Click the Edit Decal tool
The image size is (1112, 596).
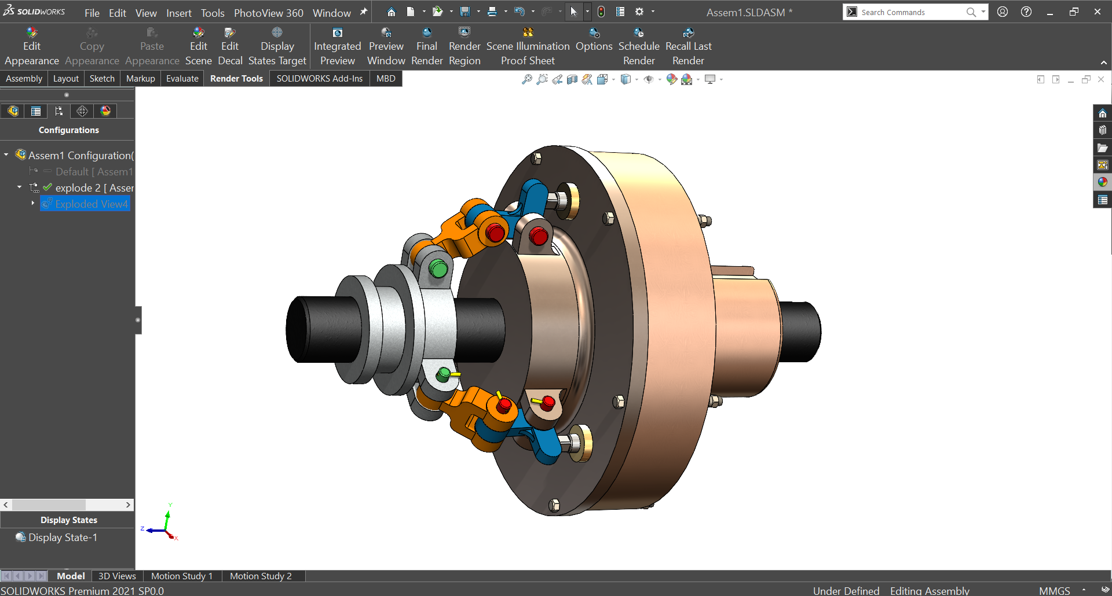(x=230, y=46)
